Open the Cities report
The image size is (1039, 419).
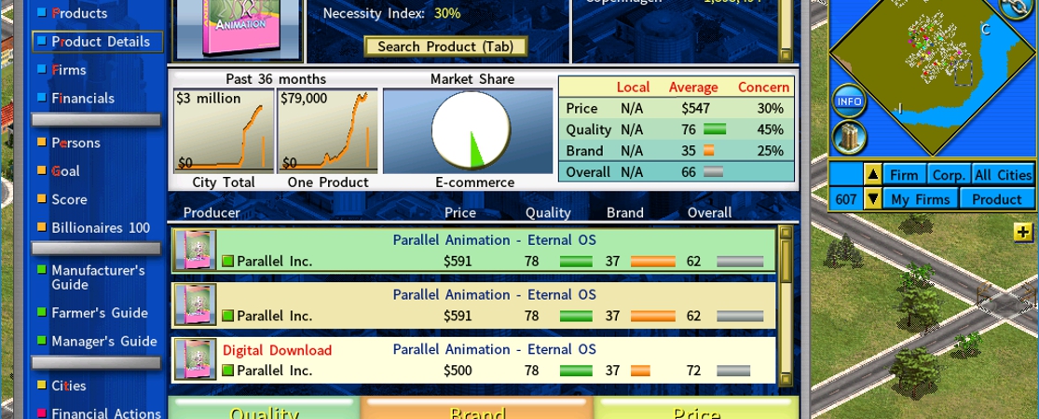69,385
